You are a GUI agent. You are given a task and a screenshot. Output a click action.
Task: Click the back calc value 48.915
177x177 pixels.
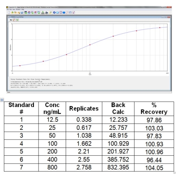118,136
